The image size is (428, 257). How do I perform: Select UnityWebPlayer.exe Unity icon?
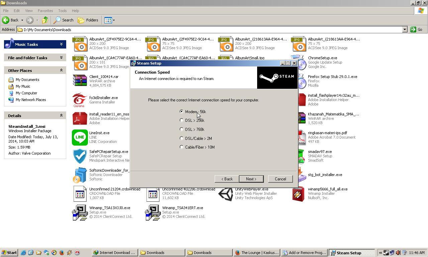(x=226, y=193)
